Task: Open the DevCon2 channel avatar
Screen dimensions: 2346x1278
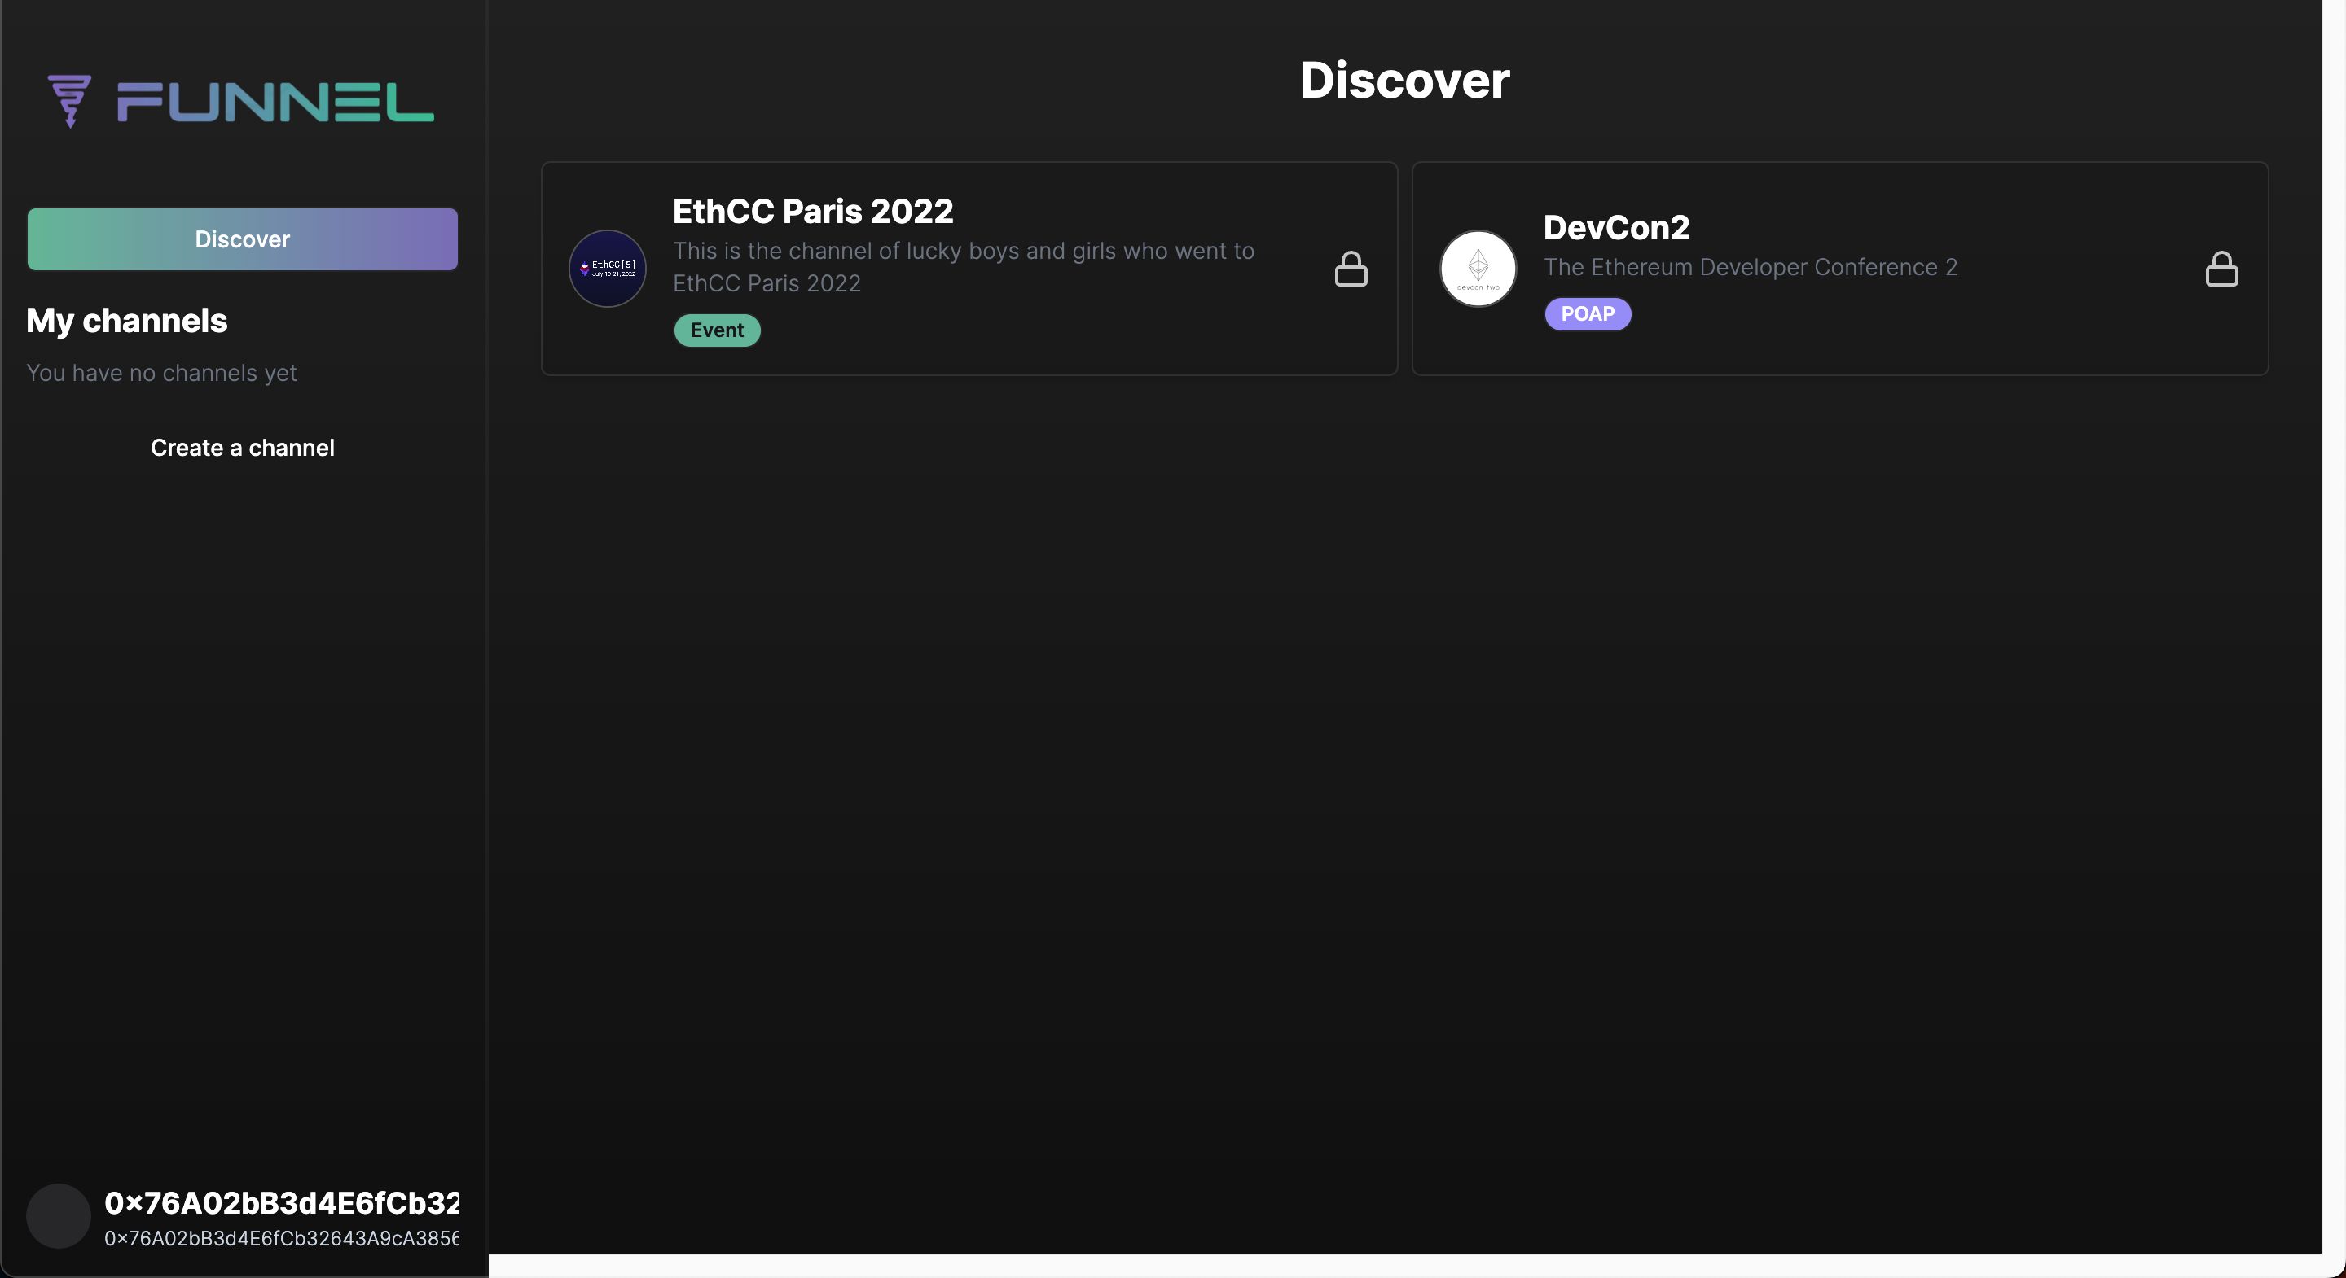Action: [1478, 269]
